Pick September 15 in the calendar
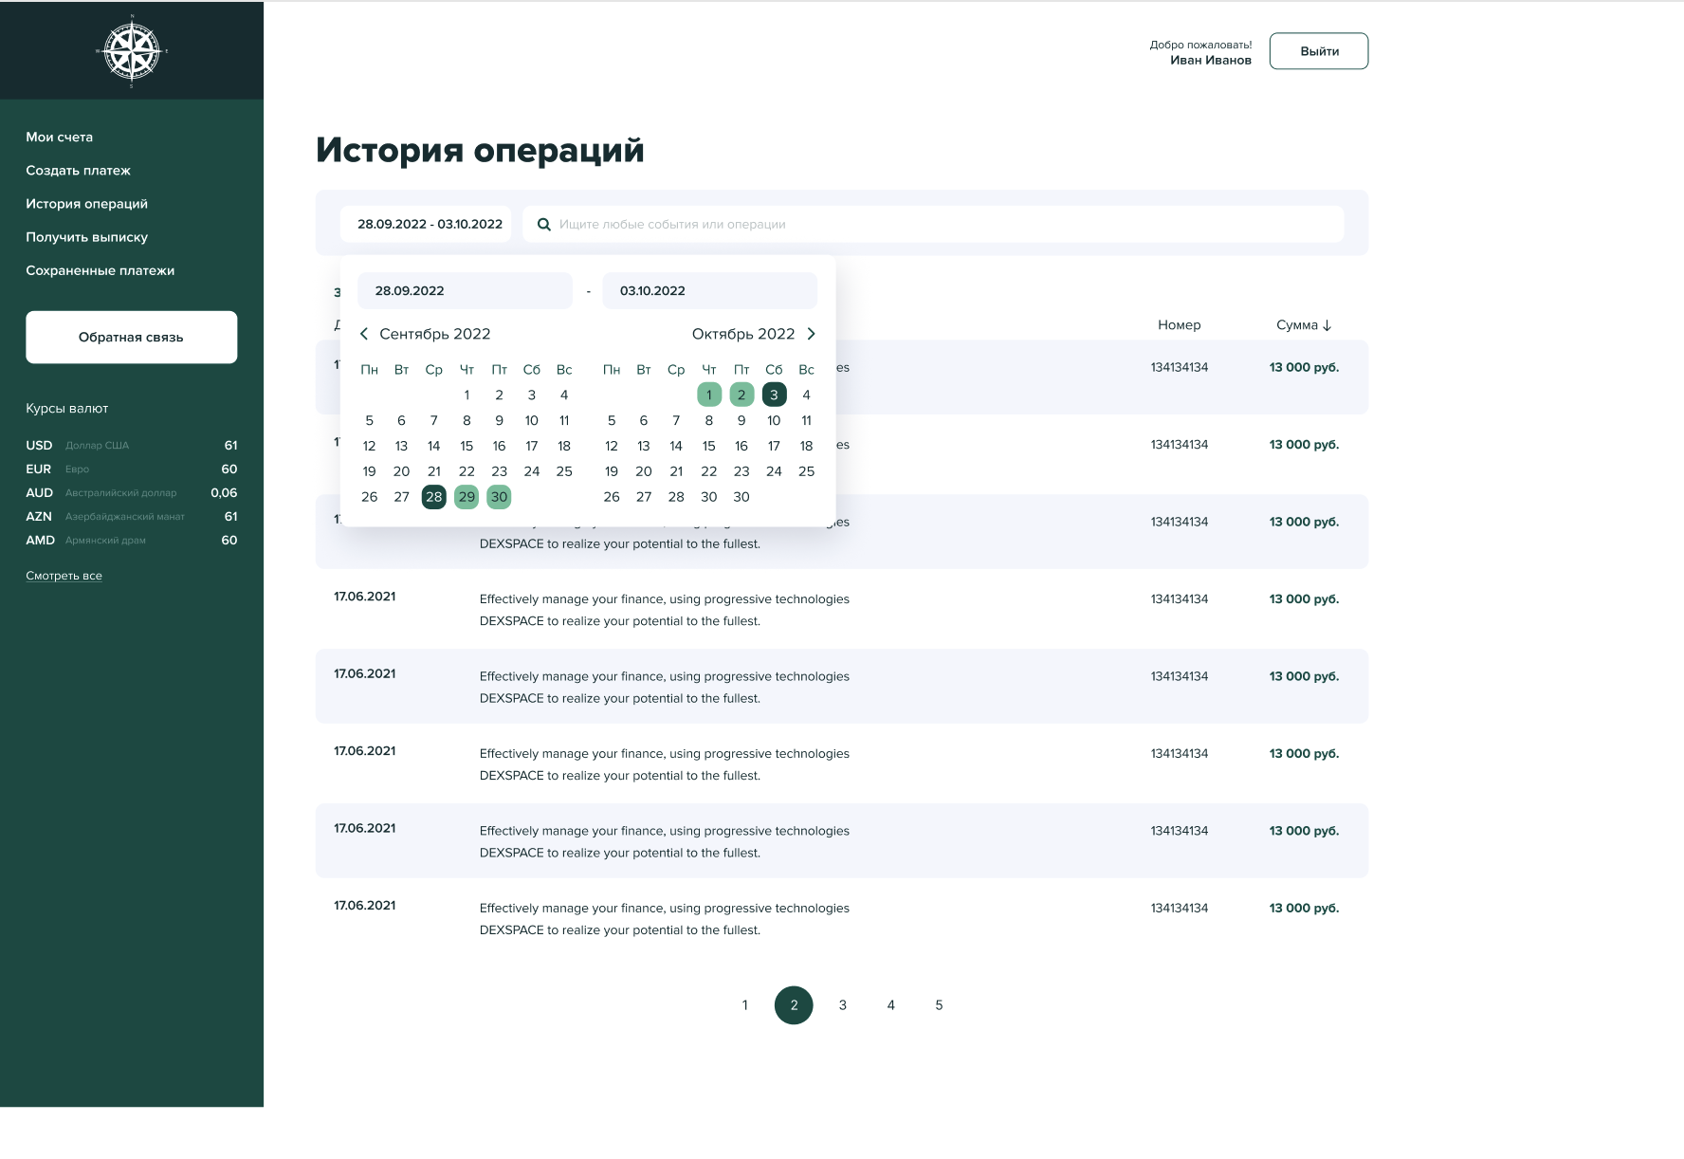The image size is (1684, 1159). tap(467, 446)
